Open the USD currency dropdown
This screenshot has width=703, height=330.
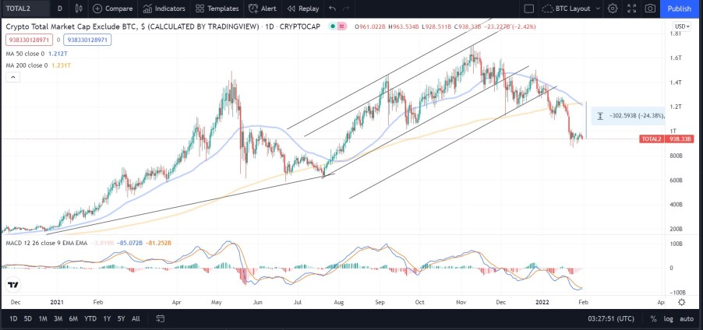tap(681, 26)
